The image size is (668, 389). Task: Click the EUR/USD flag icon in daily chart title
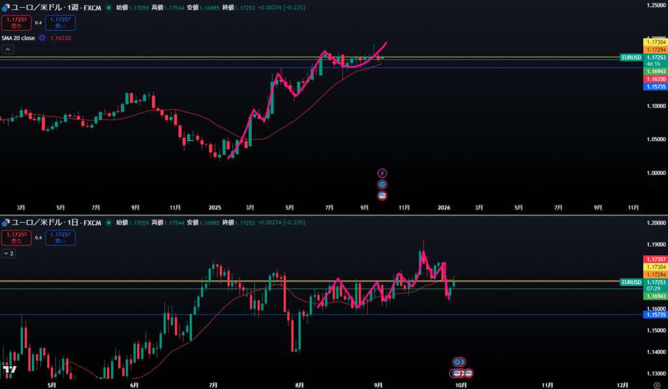[6, 223]
